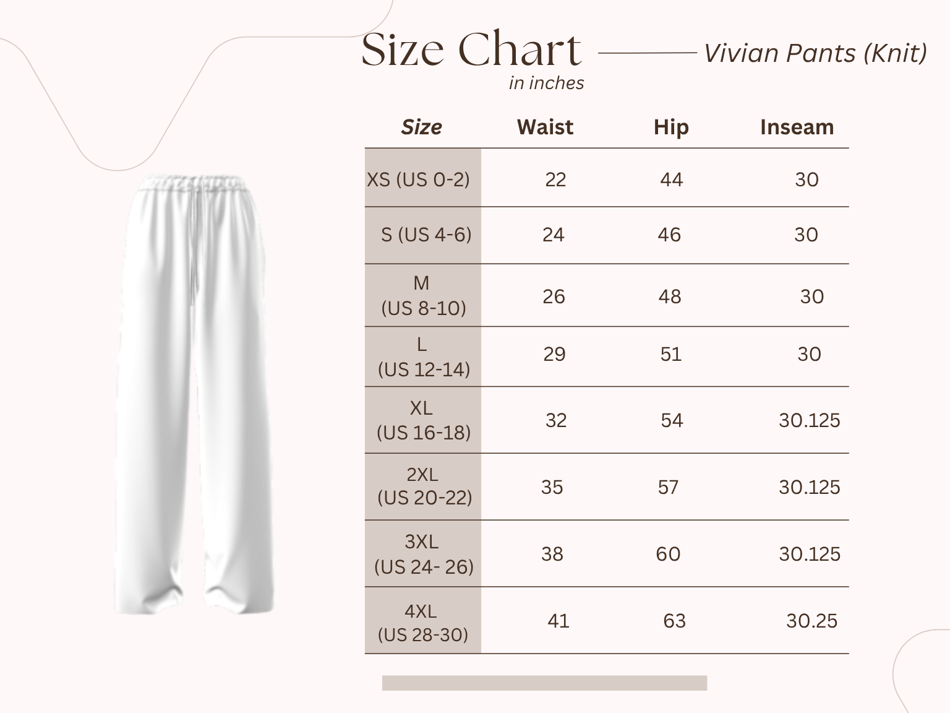Image resolution: width=950 pixels, height=713 pixels.
Task: Select the Hip column header
Action: [x=671, y=127]
